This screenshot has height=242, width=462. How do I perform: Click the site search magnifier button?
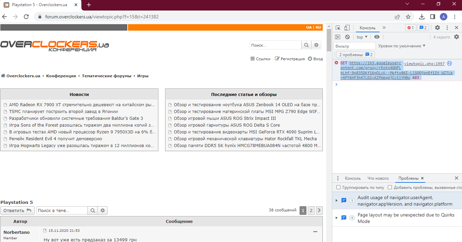[x=306, y=45]
